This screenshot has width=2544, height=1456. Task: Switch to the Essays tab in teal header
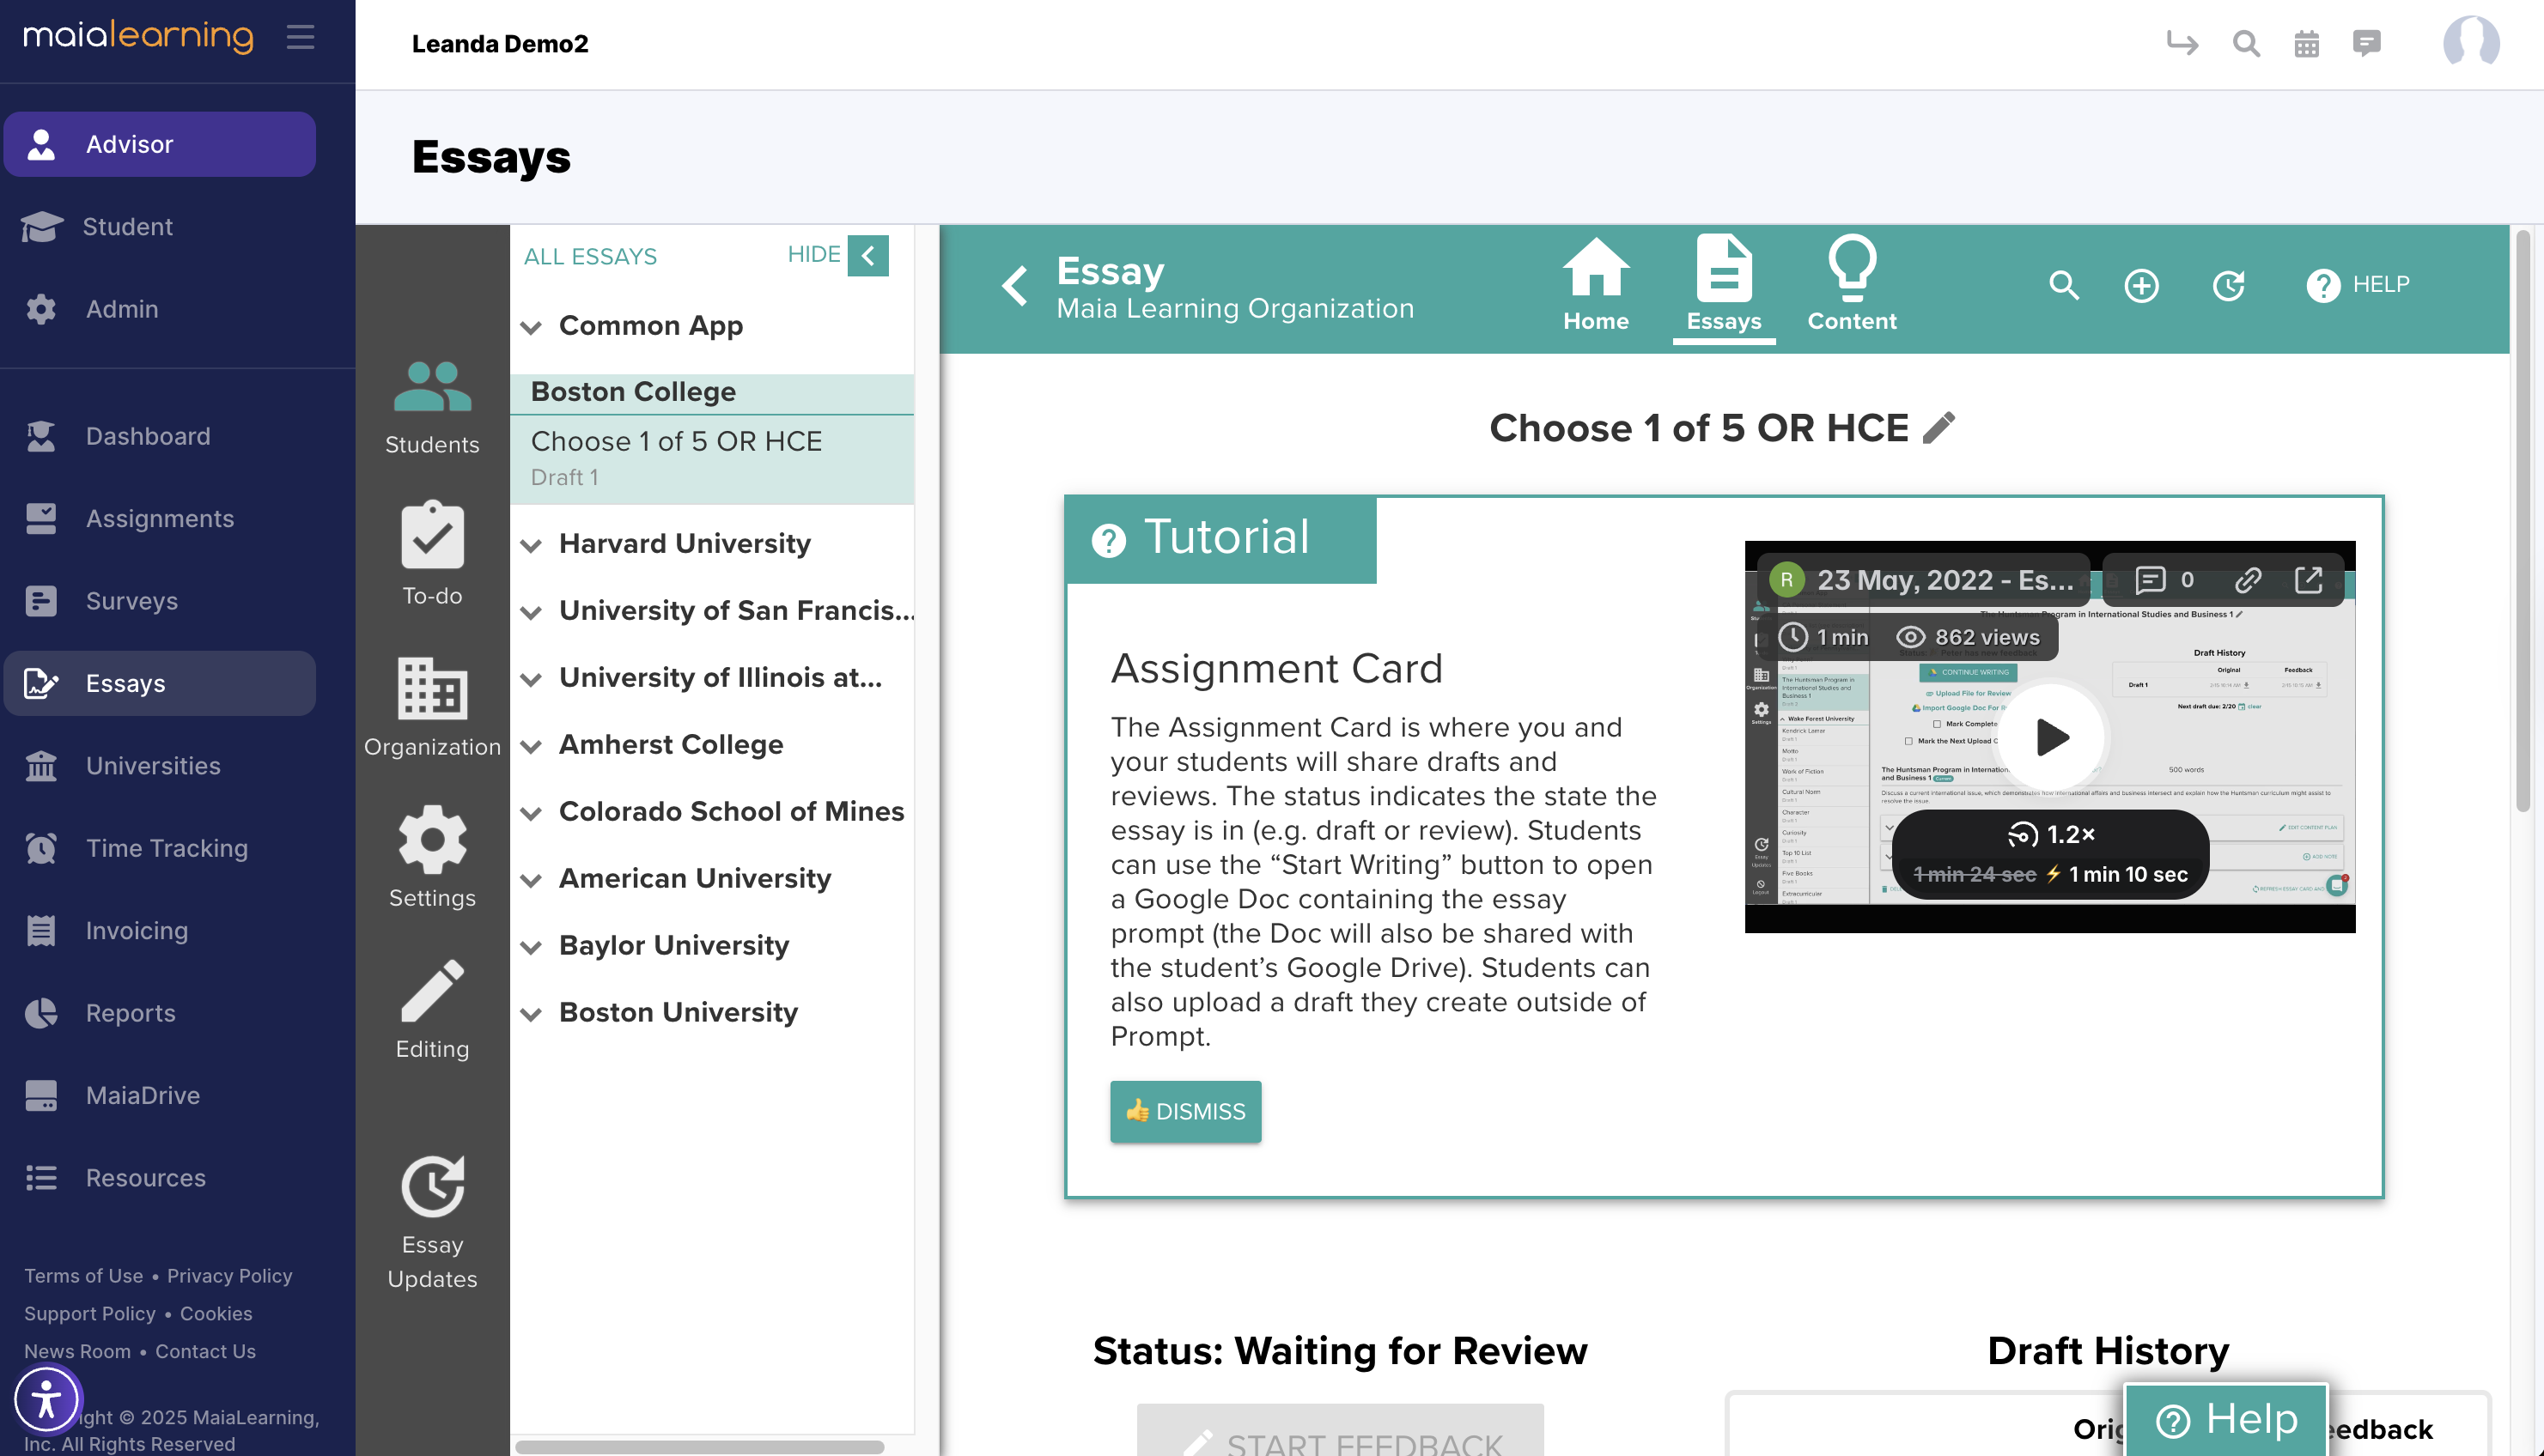click(1724, 286)
